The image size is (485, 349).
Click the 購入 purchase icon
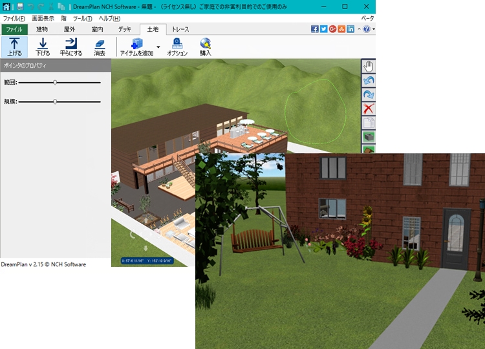[x=206, y=47]
